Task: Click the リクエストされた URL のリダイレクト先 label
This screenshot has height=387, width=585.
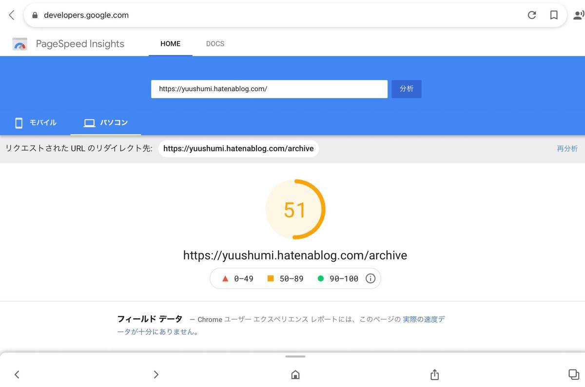Action: (79, 149)
